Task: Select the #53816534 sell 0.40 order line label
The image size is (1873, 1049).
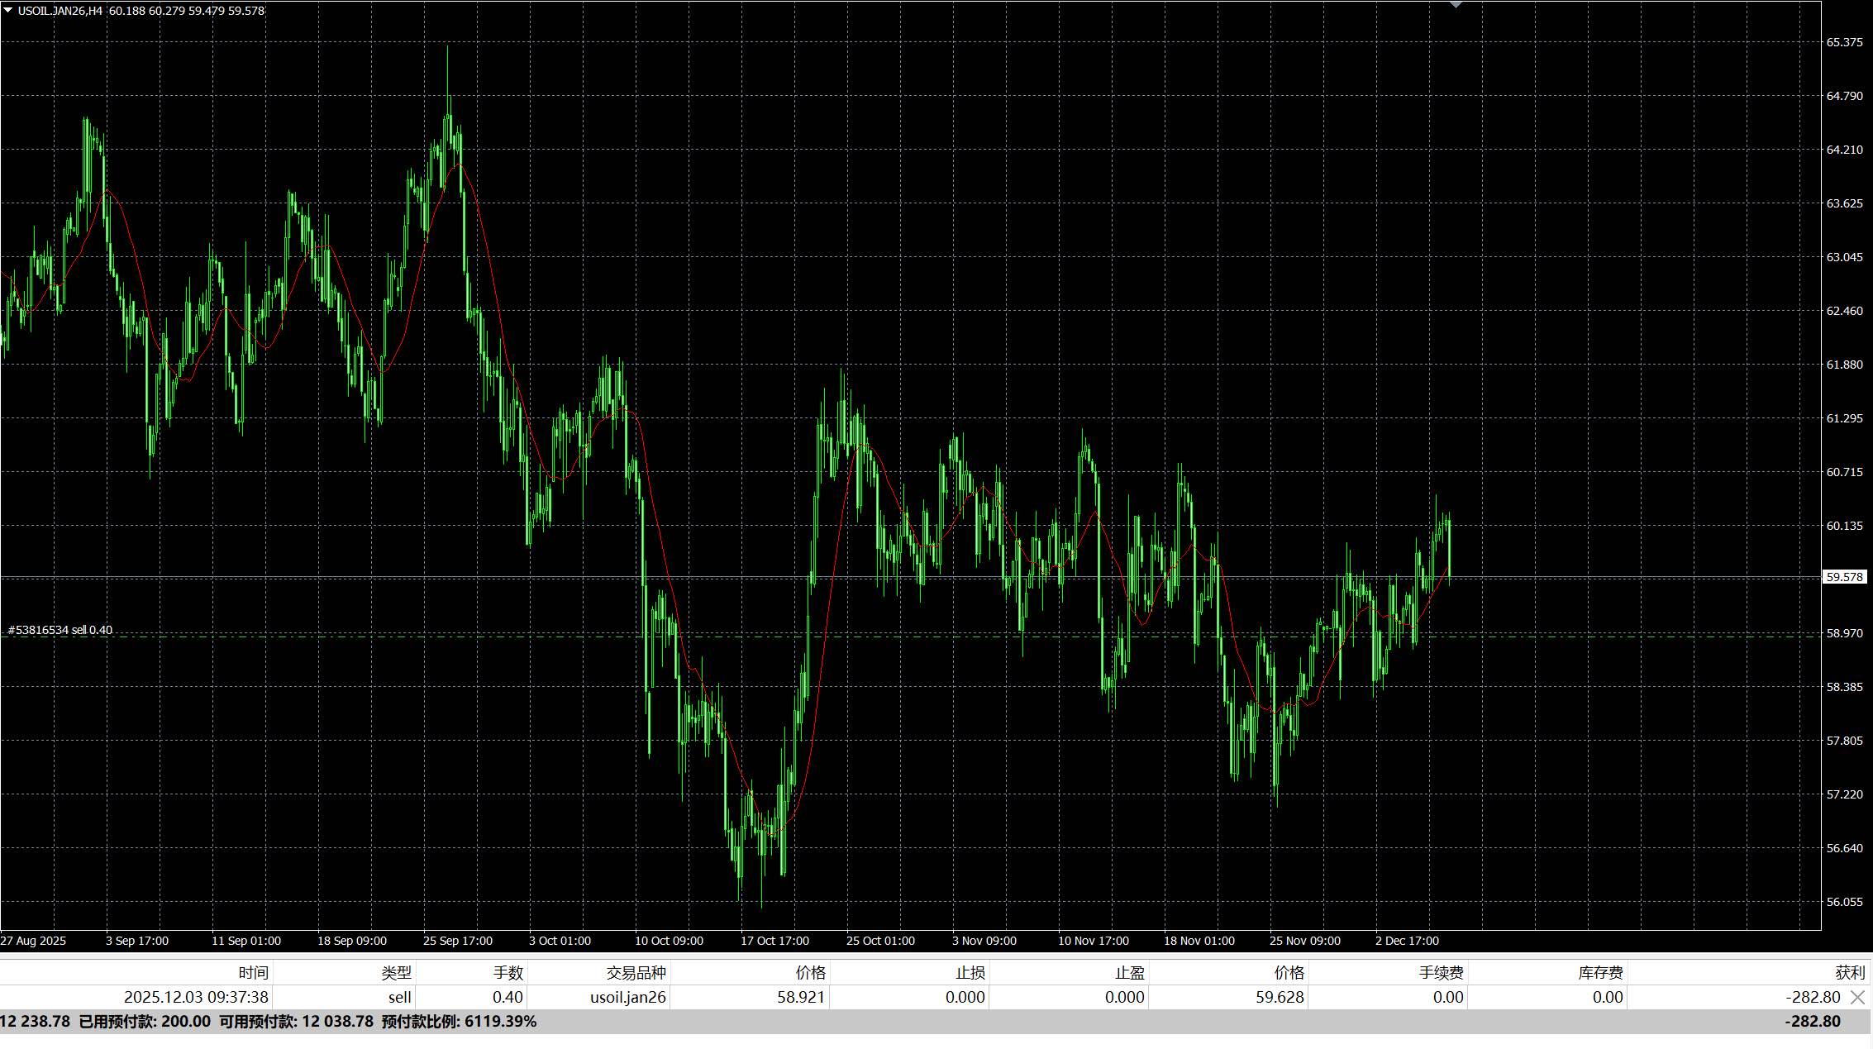Action: (60, 630)
